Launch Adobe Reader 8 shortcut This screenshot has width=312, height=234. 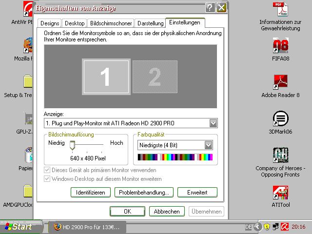(x=281, y=82)
